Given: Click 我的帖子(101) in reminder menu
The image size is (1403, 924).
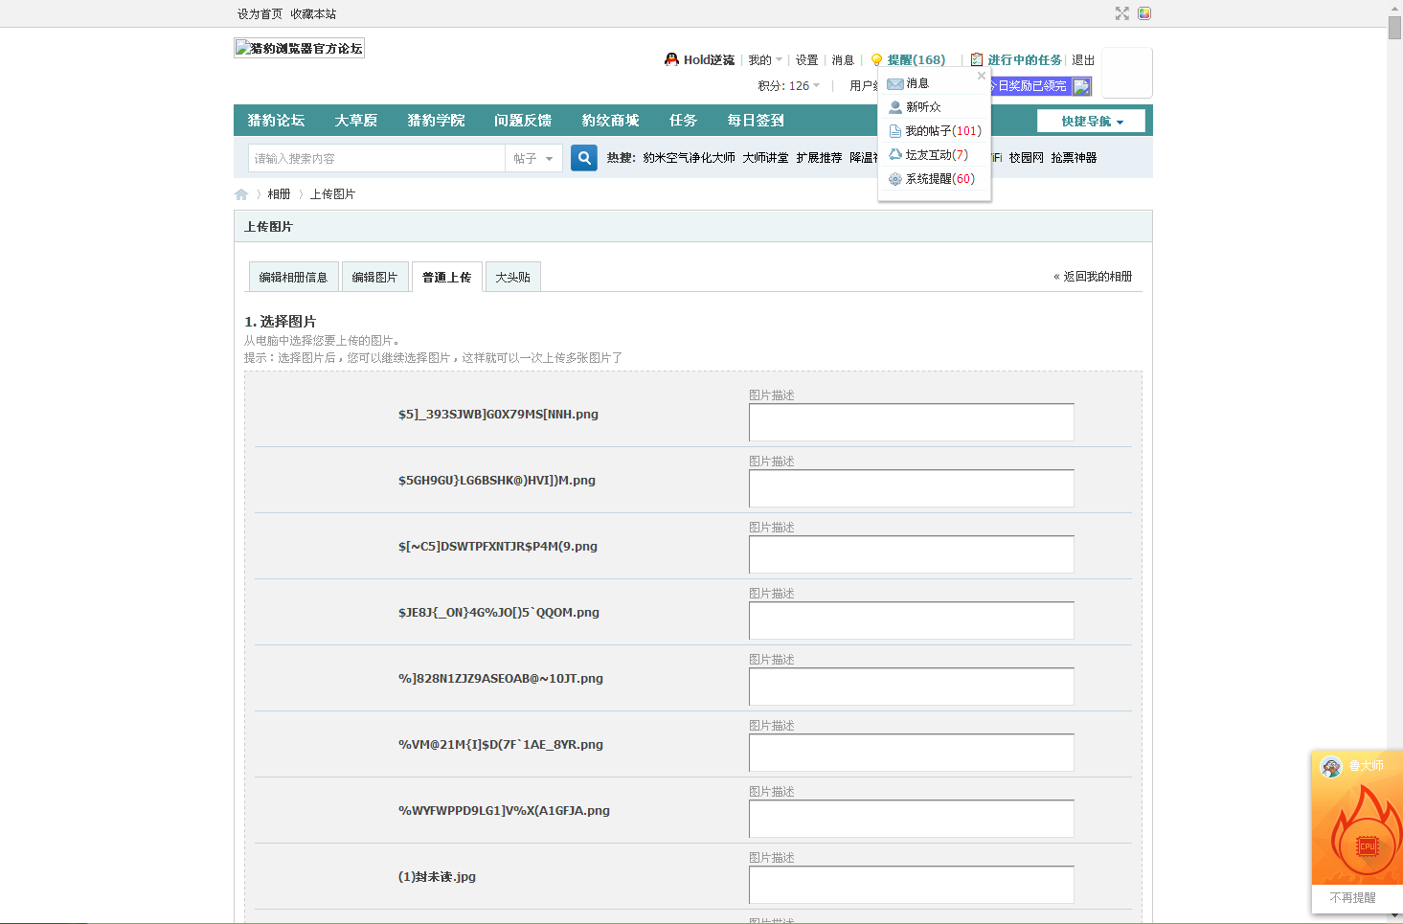Looking at the screenshot, I should click(943, 131).
